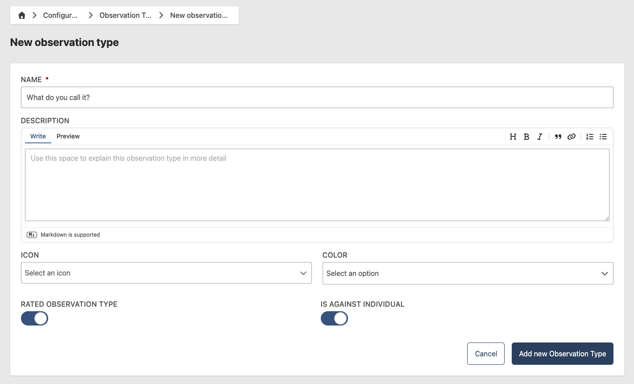Apply italic formatting icon
Screen dimensions: 634x384
pos(540,137)
